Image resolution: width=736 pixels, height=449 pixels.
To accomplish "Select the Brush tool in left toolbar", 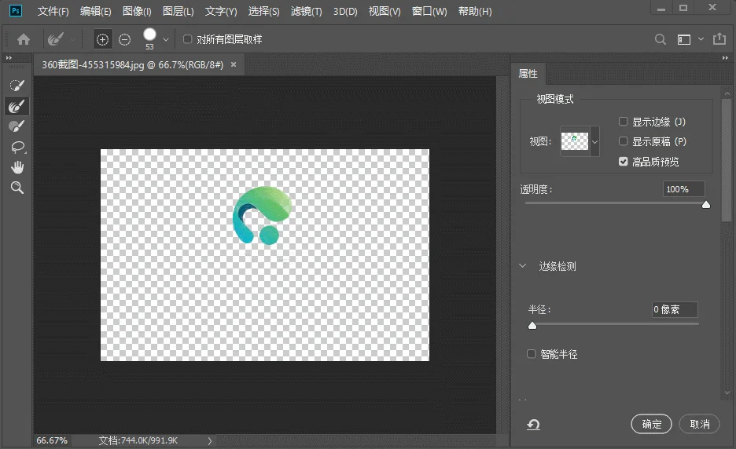I will [x=17, y=126].
